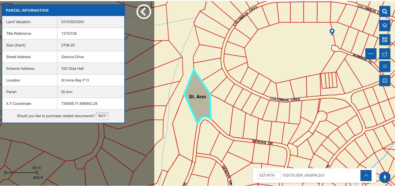395x186 pixels.
Task: Print the current map view
Action: pos(385,81)
